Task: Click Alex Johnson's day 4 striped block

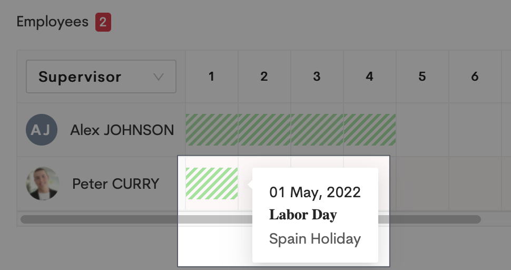Action: pyautogui.click(x=370, y=130)
